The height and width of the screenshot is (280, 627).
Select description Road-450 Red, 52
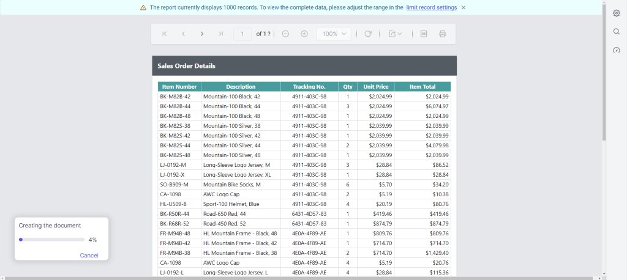[224, 224]
